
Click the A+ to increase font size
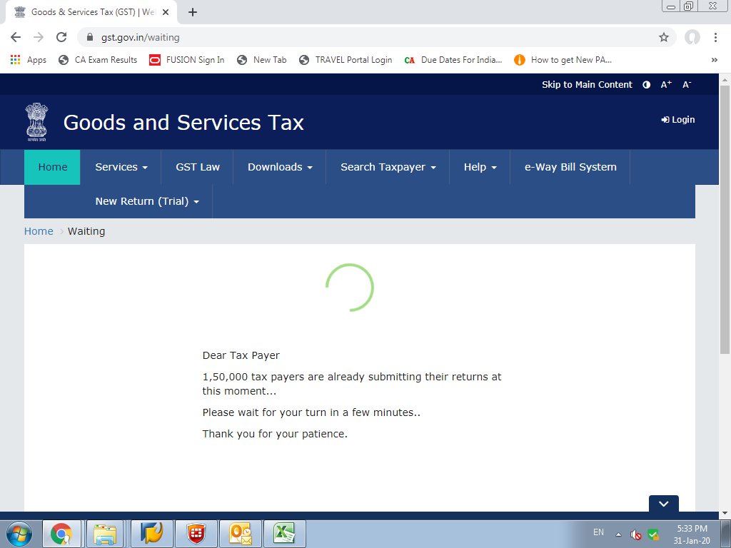tap(665, 84)
